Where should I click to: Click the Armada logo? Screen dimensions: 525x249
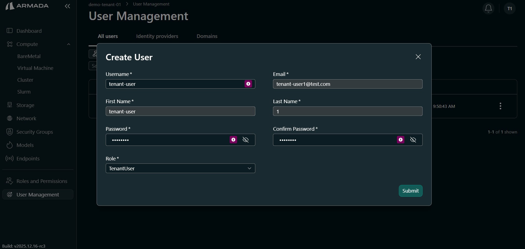tap(27, 6)
